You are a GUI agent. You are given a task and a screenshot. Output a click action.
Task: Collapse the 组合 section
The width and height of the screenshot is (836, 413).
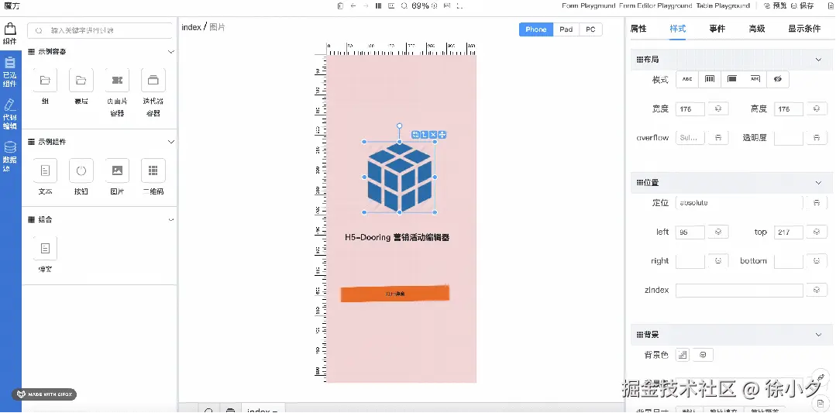coord(171,219)
